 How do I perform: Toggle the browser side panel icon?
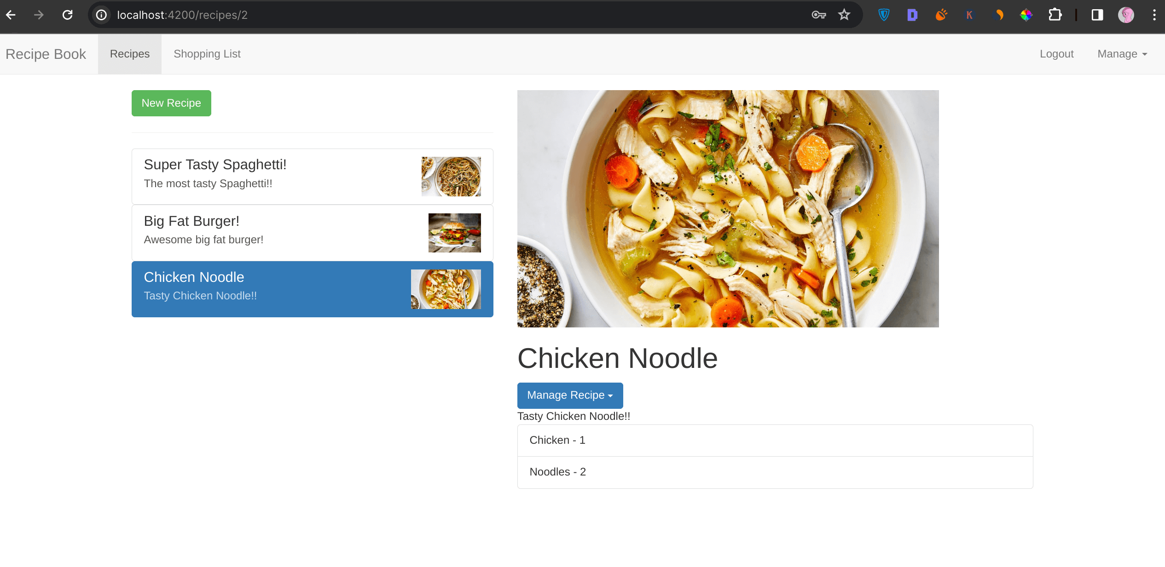pyautogui.click(x=1097, y=15)
